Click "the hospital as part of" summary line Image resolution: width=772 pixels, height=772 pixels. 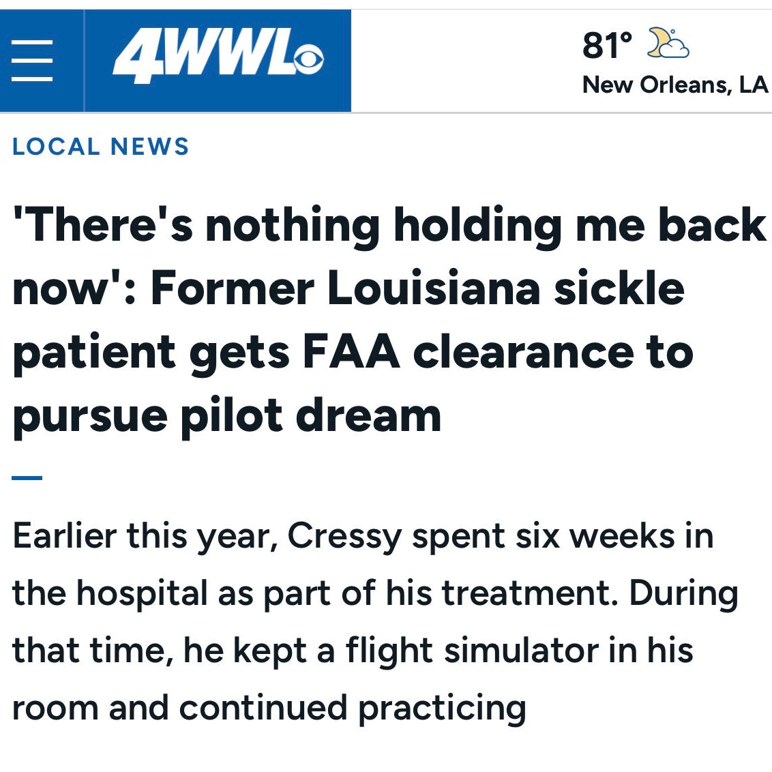pos(194,593)
